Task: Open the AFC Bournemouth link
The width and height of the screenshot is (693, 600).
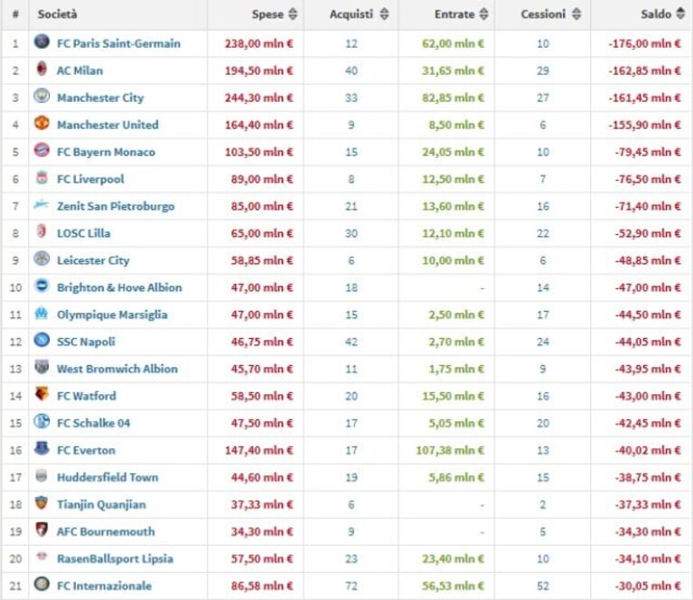Action: click(x=106, y=531)
